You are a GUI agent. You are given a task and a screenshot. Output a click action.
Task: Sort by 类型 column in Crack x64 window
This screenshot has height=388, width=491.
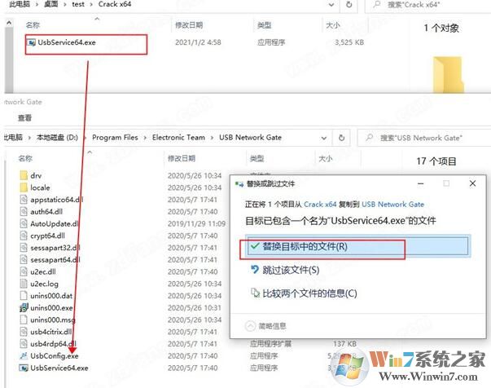pyautogui.click(x=264, y=25)
